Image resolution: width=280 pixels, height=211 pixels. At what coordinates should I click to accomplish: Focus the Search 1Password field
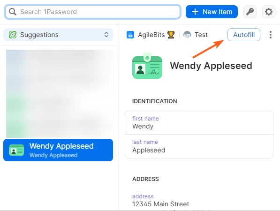[x=92, y=12]
